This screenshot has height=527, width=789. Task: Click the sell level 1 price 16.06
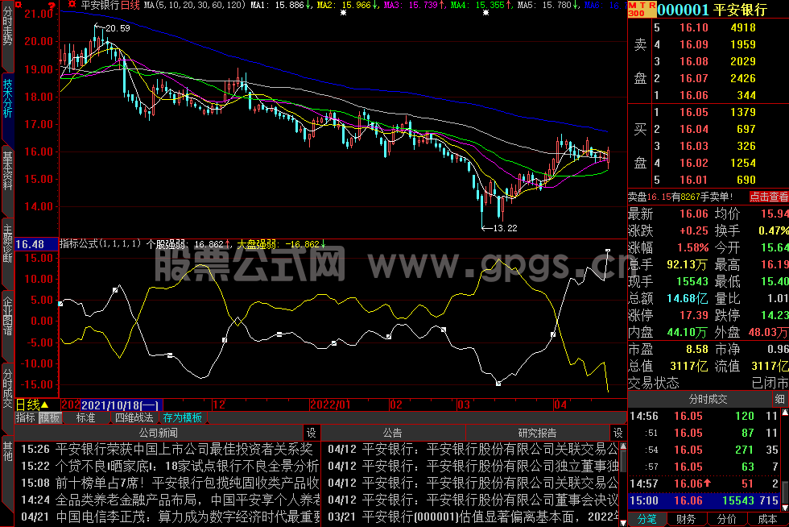point(693,95)
